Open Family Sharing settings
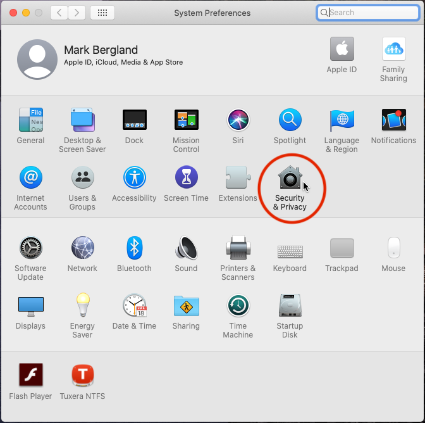The width and height of the screenshot is (425, 423). [x=394, y=49]
